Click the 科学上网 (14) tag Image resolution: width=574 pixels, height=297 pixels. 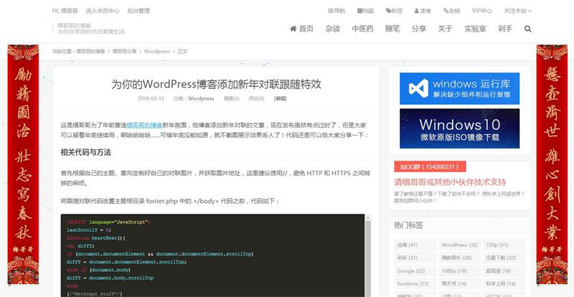(x=504, y=284)
